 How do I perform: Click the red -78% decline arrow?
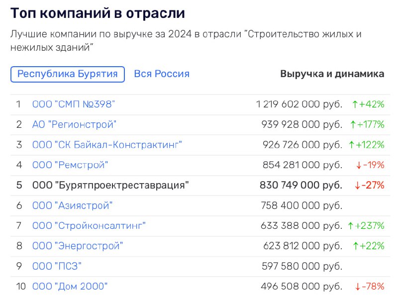pos(358,287)
